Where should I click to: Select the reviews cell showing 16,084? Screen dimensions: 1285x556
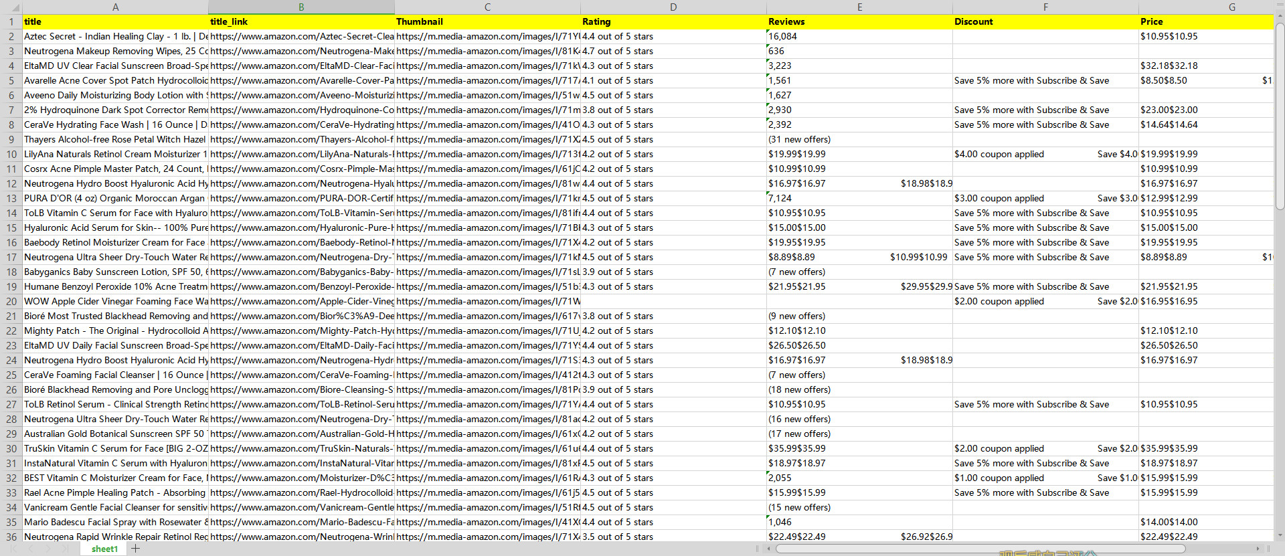859,36
